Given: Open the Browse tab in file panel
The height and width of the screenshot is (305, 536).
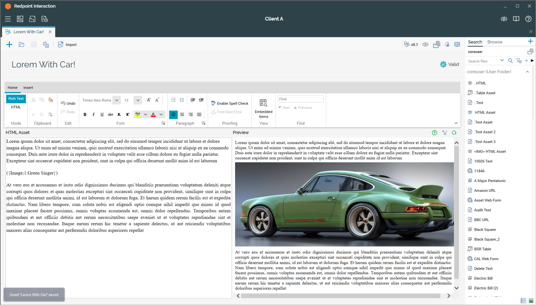Looking at the screenshot, I should pyautogui.click(x=495, y=42).
